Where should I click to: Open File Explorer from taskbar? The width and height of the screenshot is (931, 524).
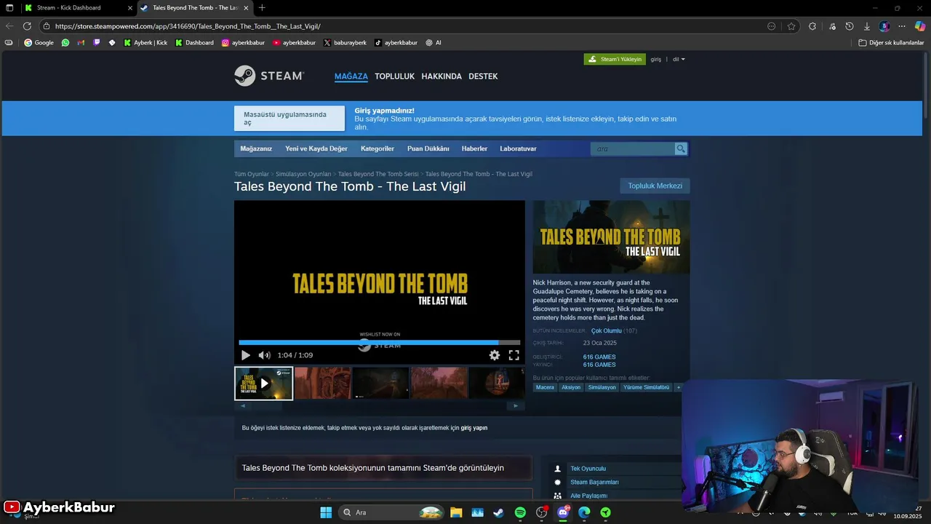[456, 512]
